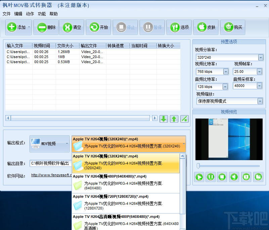
Task: Pause the video preview
Action: point(211,177)
